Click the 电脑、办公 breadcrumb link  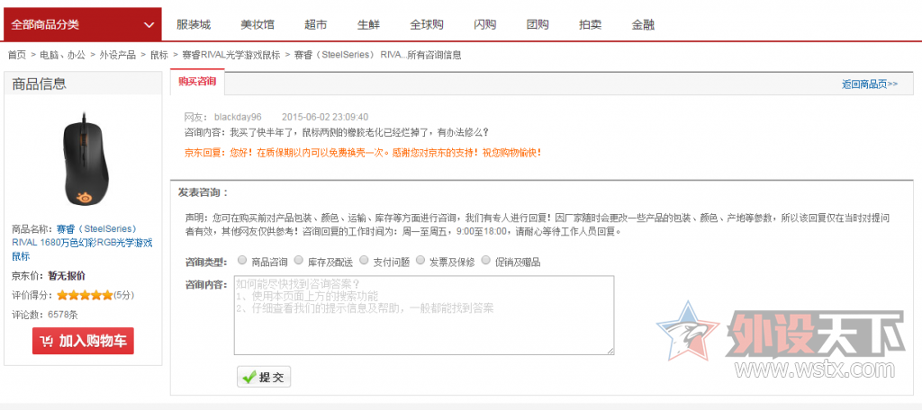pyautogui.click(x=62, y=55)
